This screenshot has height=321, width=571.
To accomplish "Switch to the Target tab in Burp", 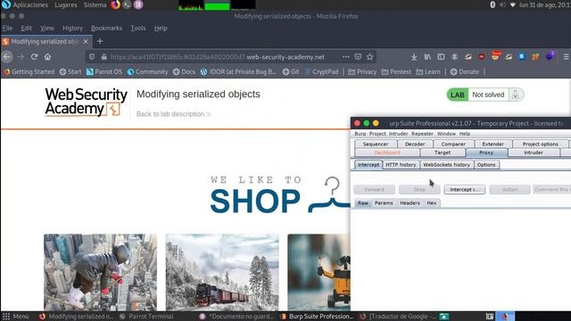I will pyautogui.click(x=443, y=152).
